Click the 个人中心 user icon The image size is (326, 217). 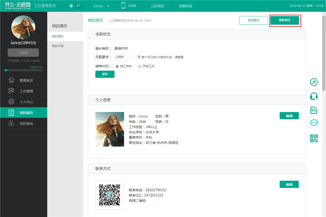11,101
